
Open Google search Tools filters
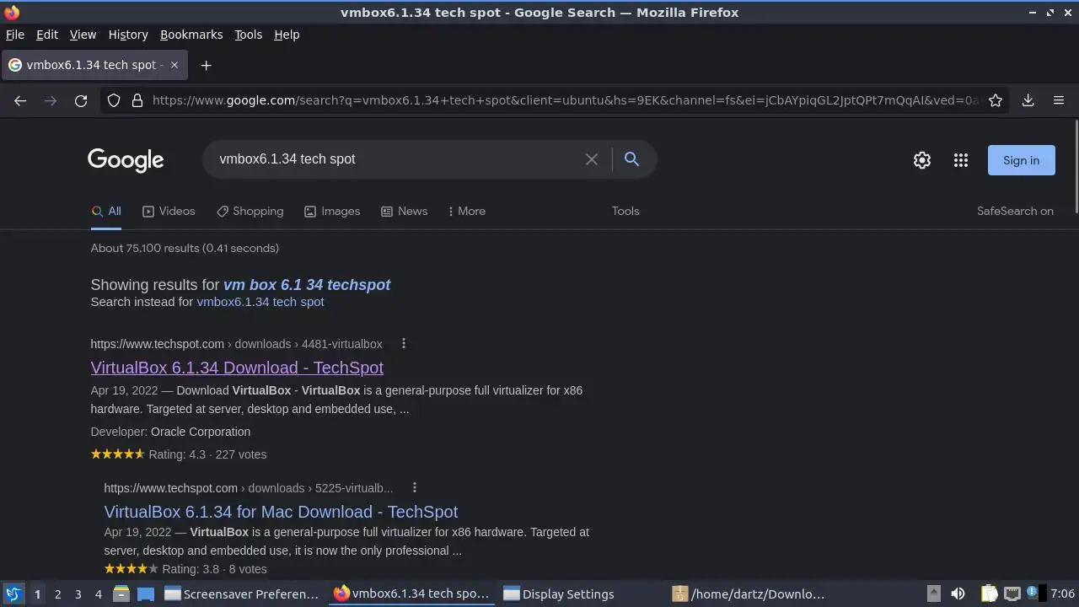tap(625, 211)
